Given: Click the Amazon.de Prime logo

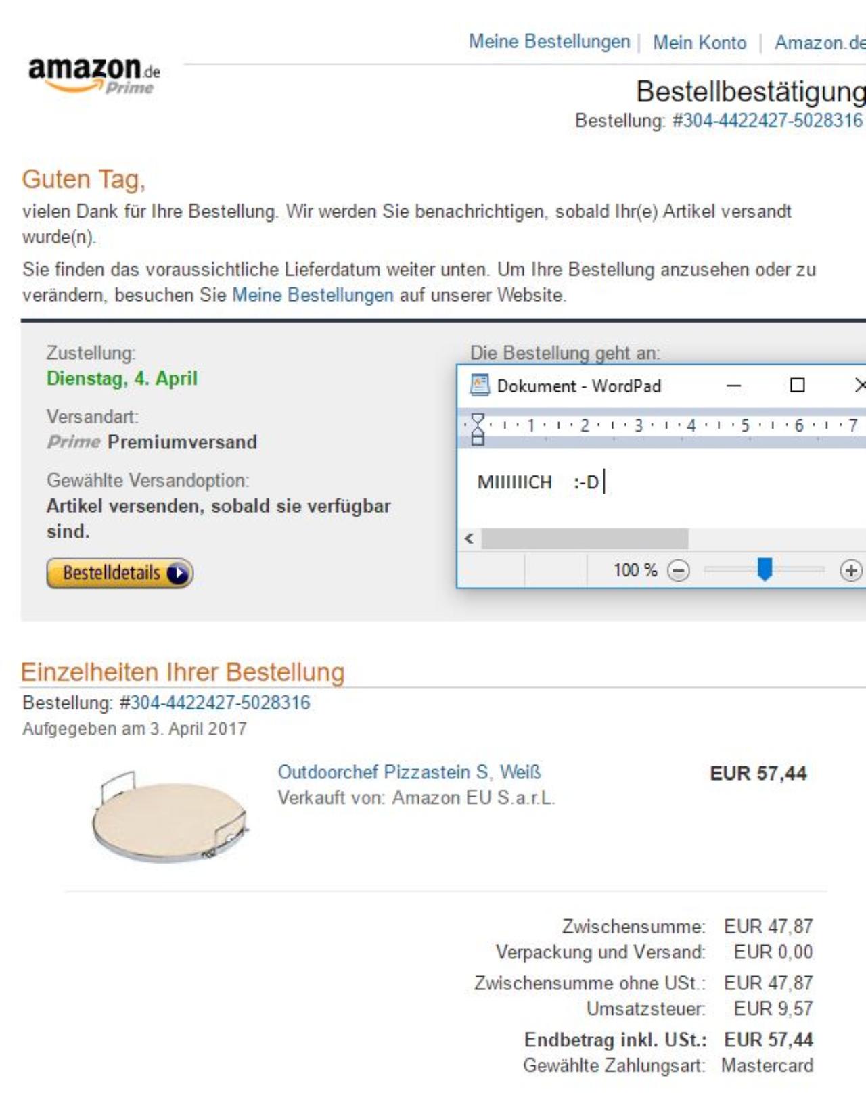Looking at the screenshot, I should tap(94, 74).
